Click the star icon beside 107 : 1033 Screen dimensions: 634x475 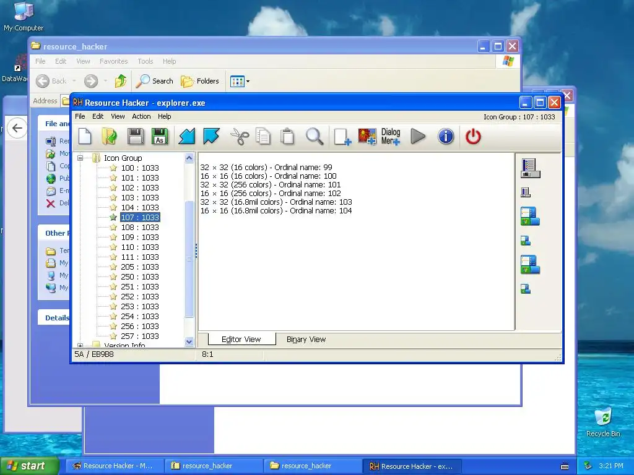[113, 217]
